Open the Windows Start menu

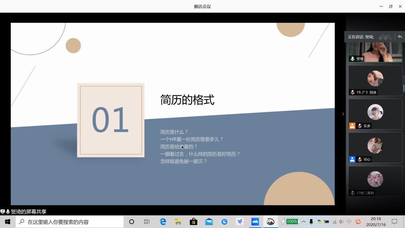tap(8, 222)
